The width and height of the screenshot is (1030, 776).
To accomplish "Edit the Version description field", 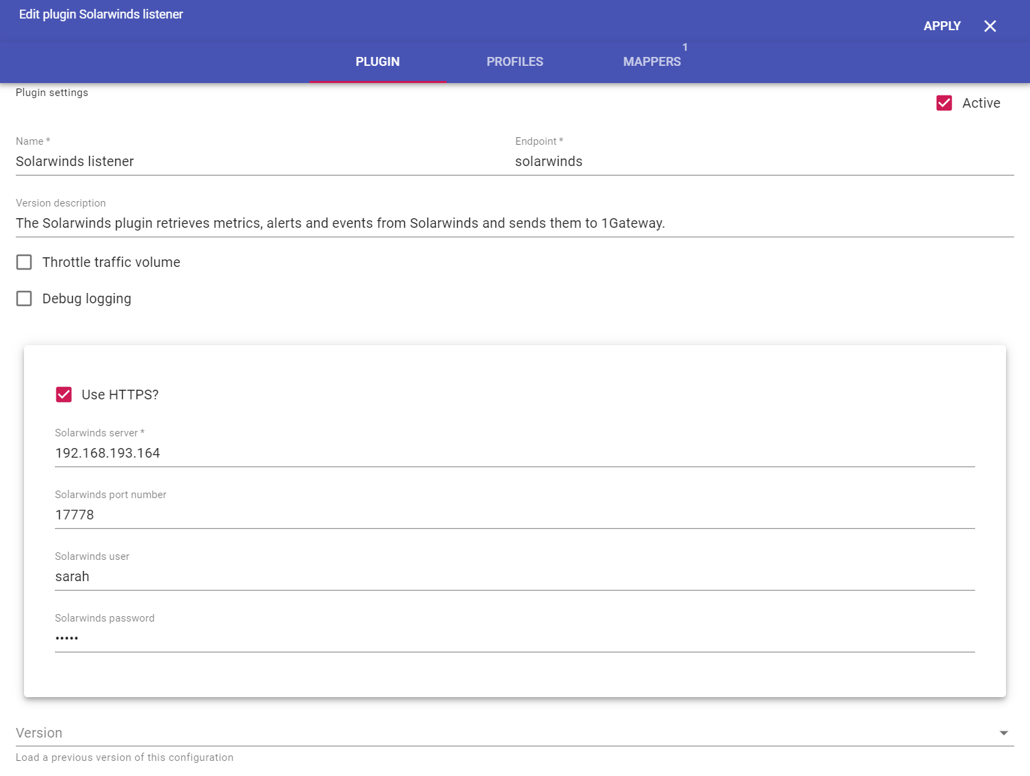I will click(x=515, y=223).
